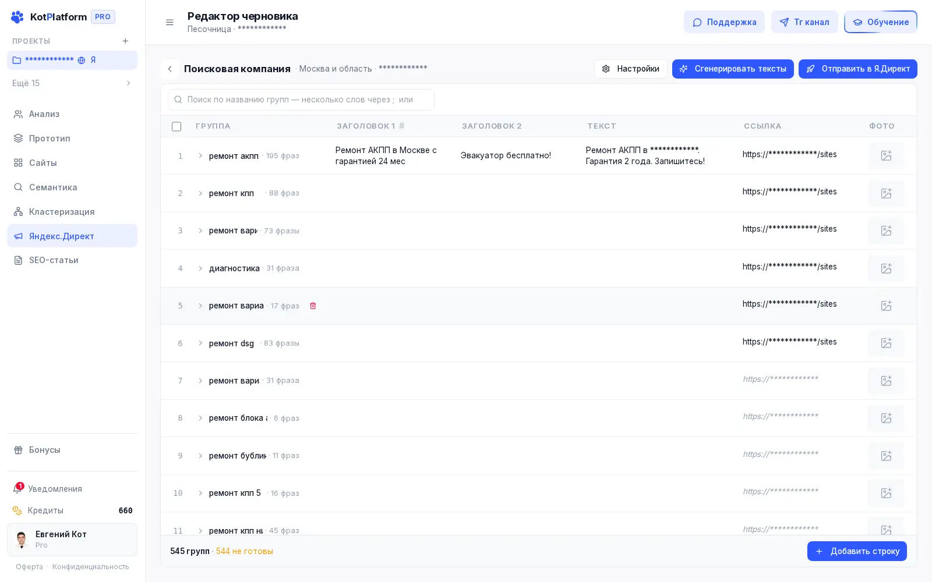Click Добавить строку button
This screenshot has width=932, height=582.
pos(857,551)
